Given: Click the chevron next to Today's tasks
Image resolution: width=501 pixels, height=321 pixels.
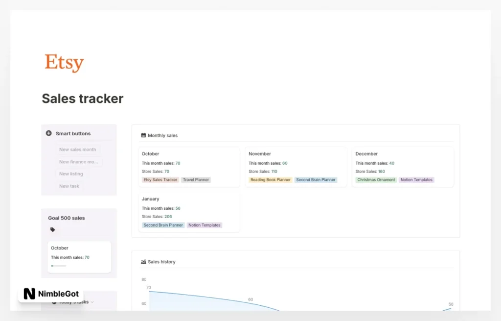Looking at the screenshot, I should click(x=92, y=301).
